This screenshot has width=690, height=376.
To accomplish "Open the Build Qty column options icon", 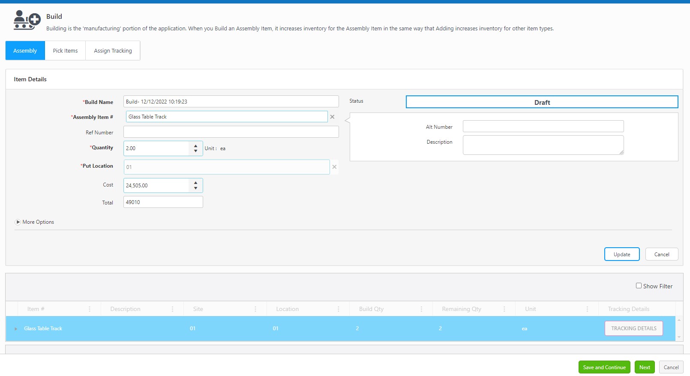I will click(x=421, y=309).
